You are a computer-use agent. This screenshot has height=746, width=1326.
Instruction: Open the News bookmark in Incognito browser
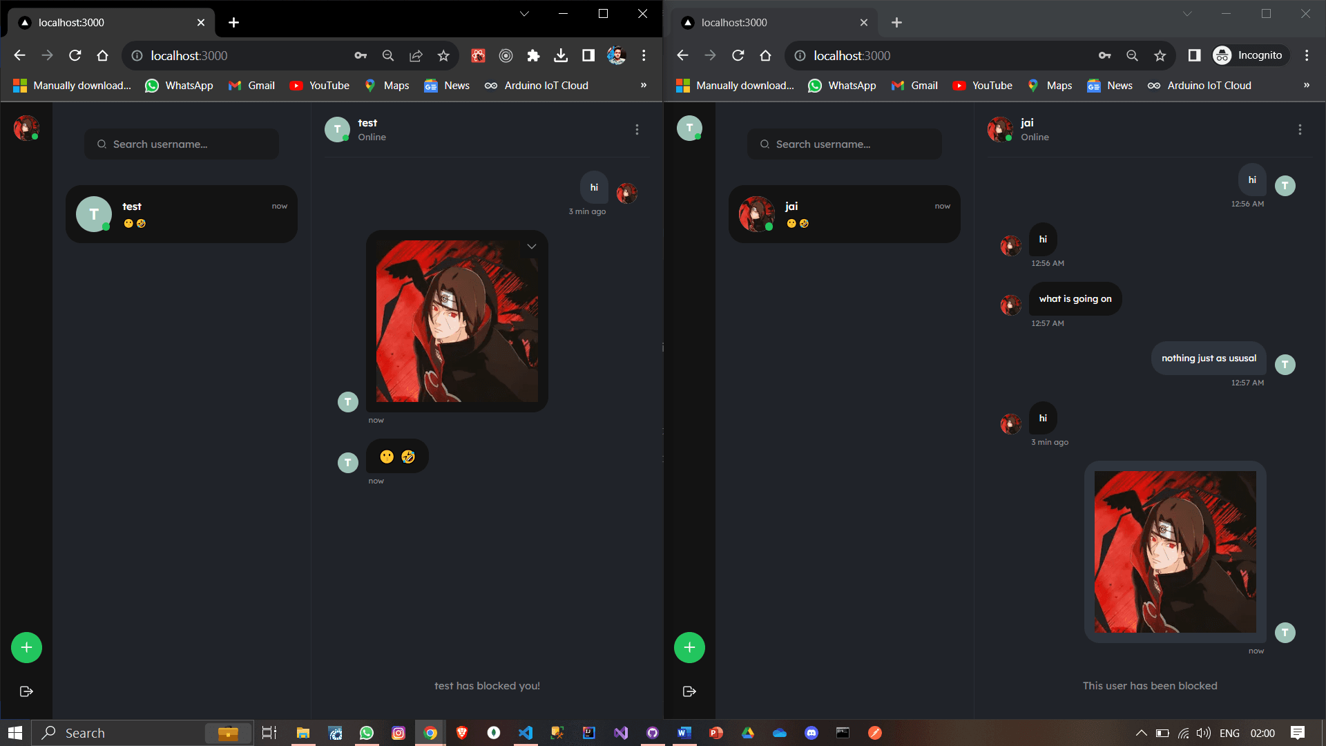pyautogui.click(x=1110, y=85)
